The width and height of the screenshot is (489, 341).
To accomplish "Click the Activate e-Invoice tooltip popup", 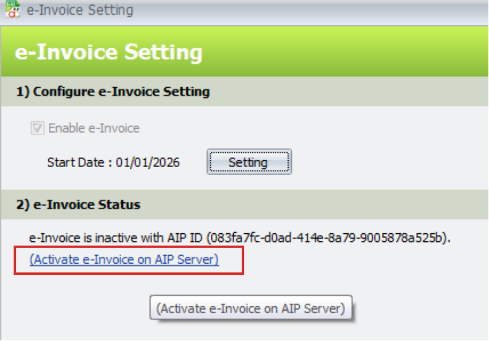I will click(x=250, y=308).
